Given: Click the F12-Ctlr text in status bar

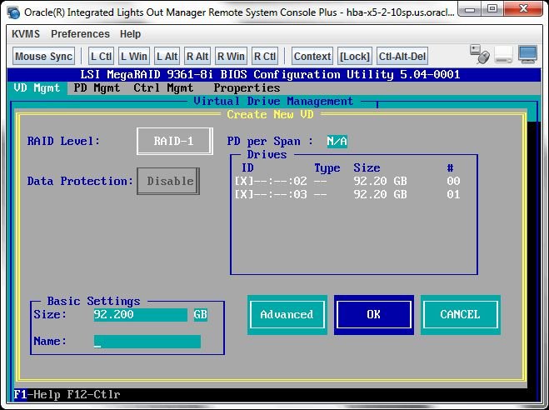Looking at the screenshot, I should pyautogui.click(x=93, y=395).
